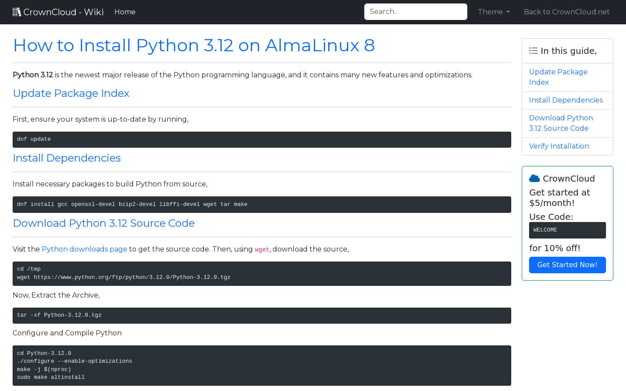626x391 pixels.
Task: Click the CrownCloud Wiki library logo icon
Action: 17,11
